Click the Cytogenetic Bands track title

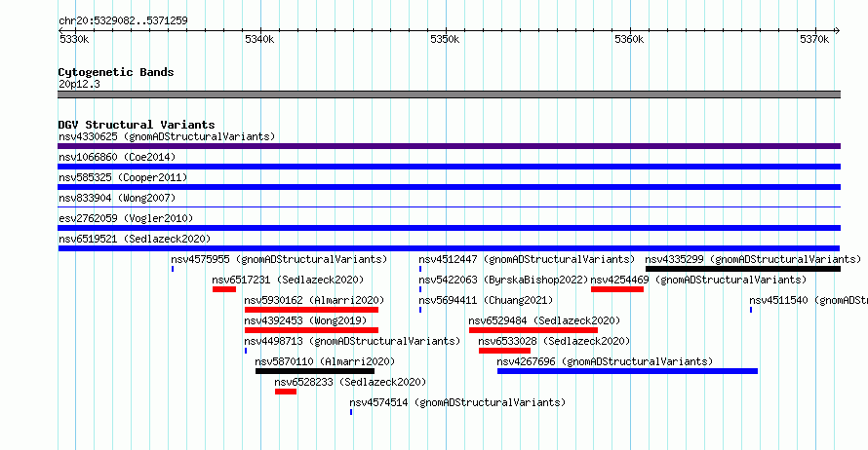[116, 72]
